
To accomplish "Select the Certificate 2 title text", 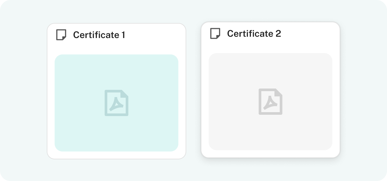I will tap(254, 34).
